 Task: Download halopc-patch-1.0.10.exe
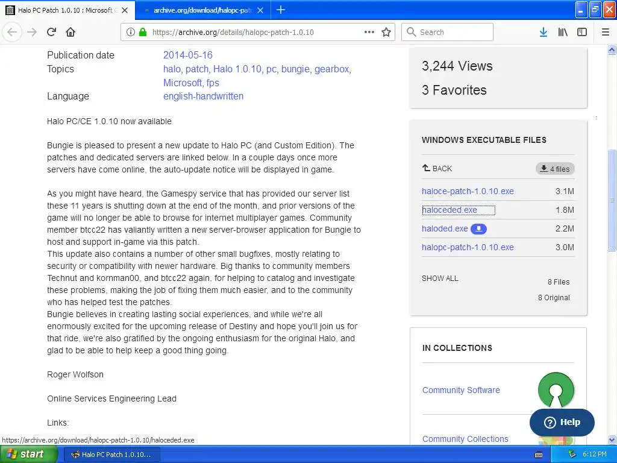pos(468,247)
